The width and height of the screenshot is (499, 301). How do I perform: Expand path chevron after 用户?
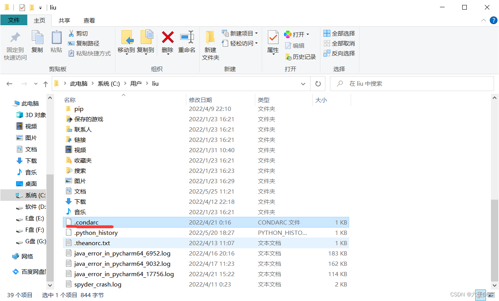[x=147, y=84]
